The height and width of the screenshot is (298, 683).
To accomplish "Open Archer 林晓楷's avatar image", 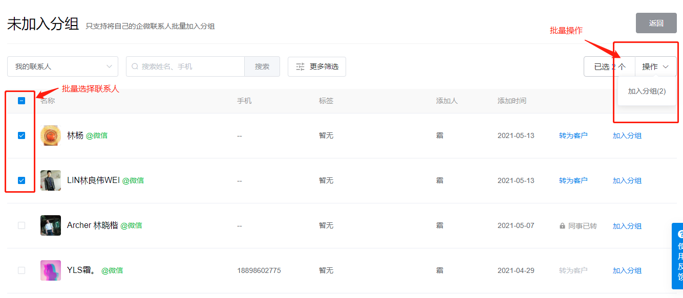I will pos(51,225).
